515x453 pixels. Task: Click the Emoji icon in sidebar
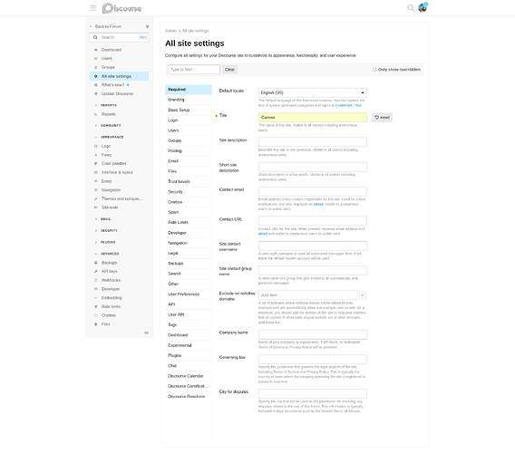[96, 181]
